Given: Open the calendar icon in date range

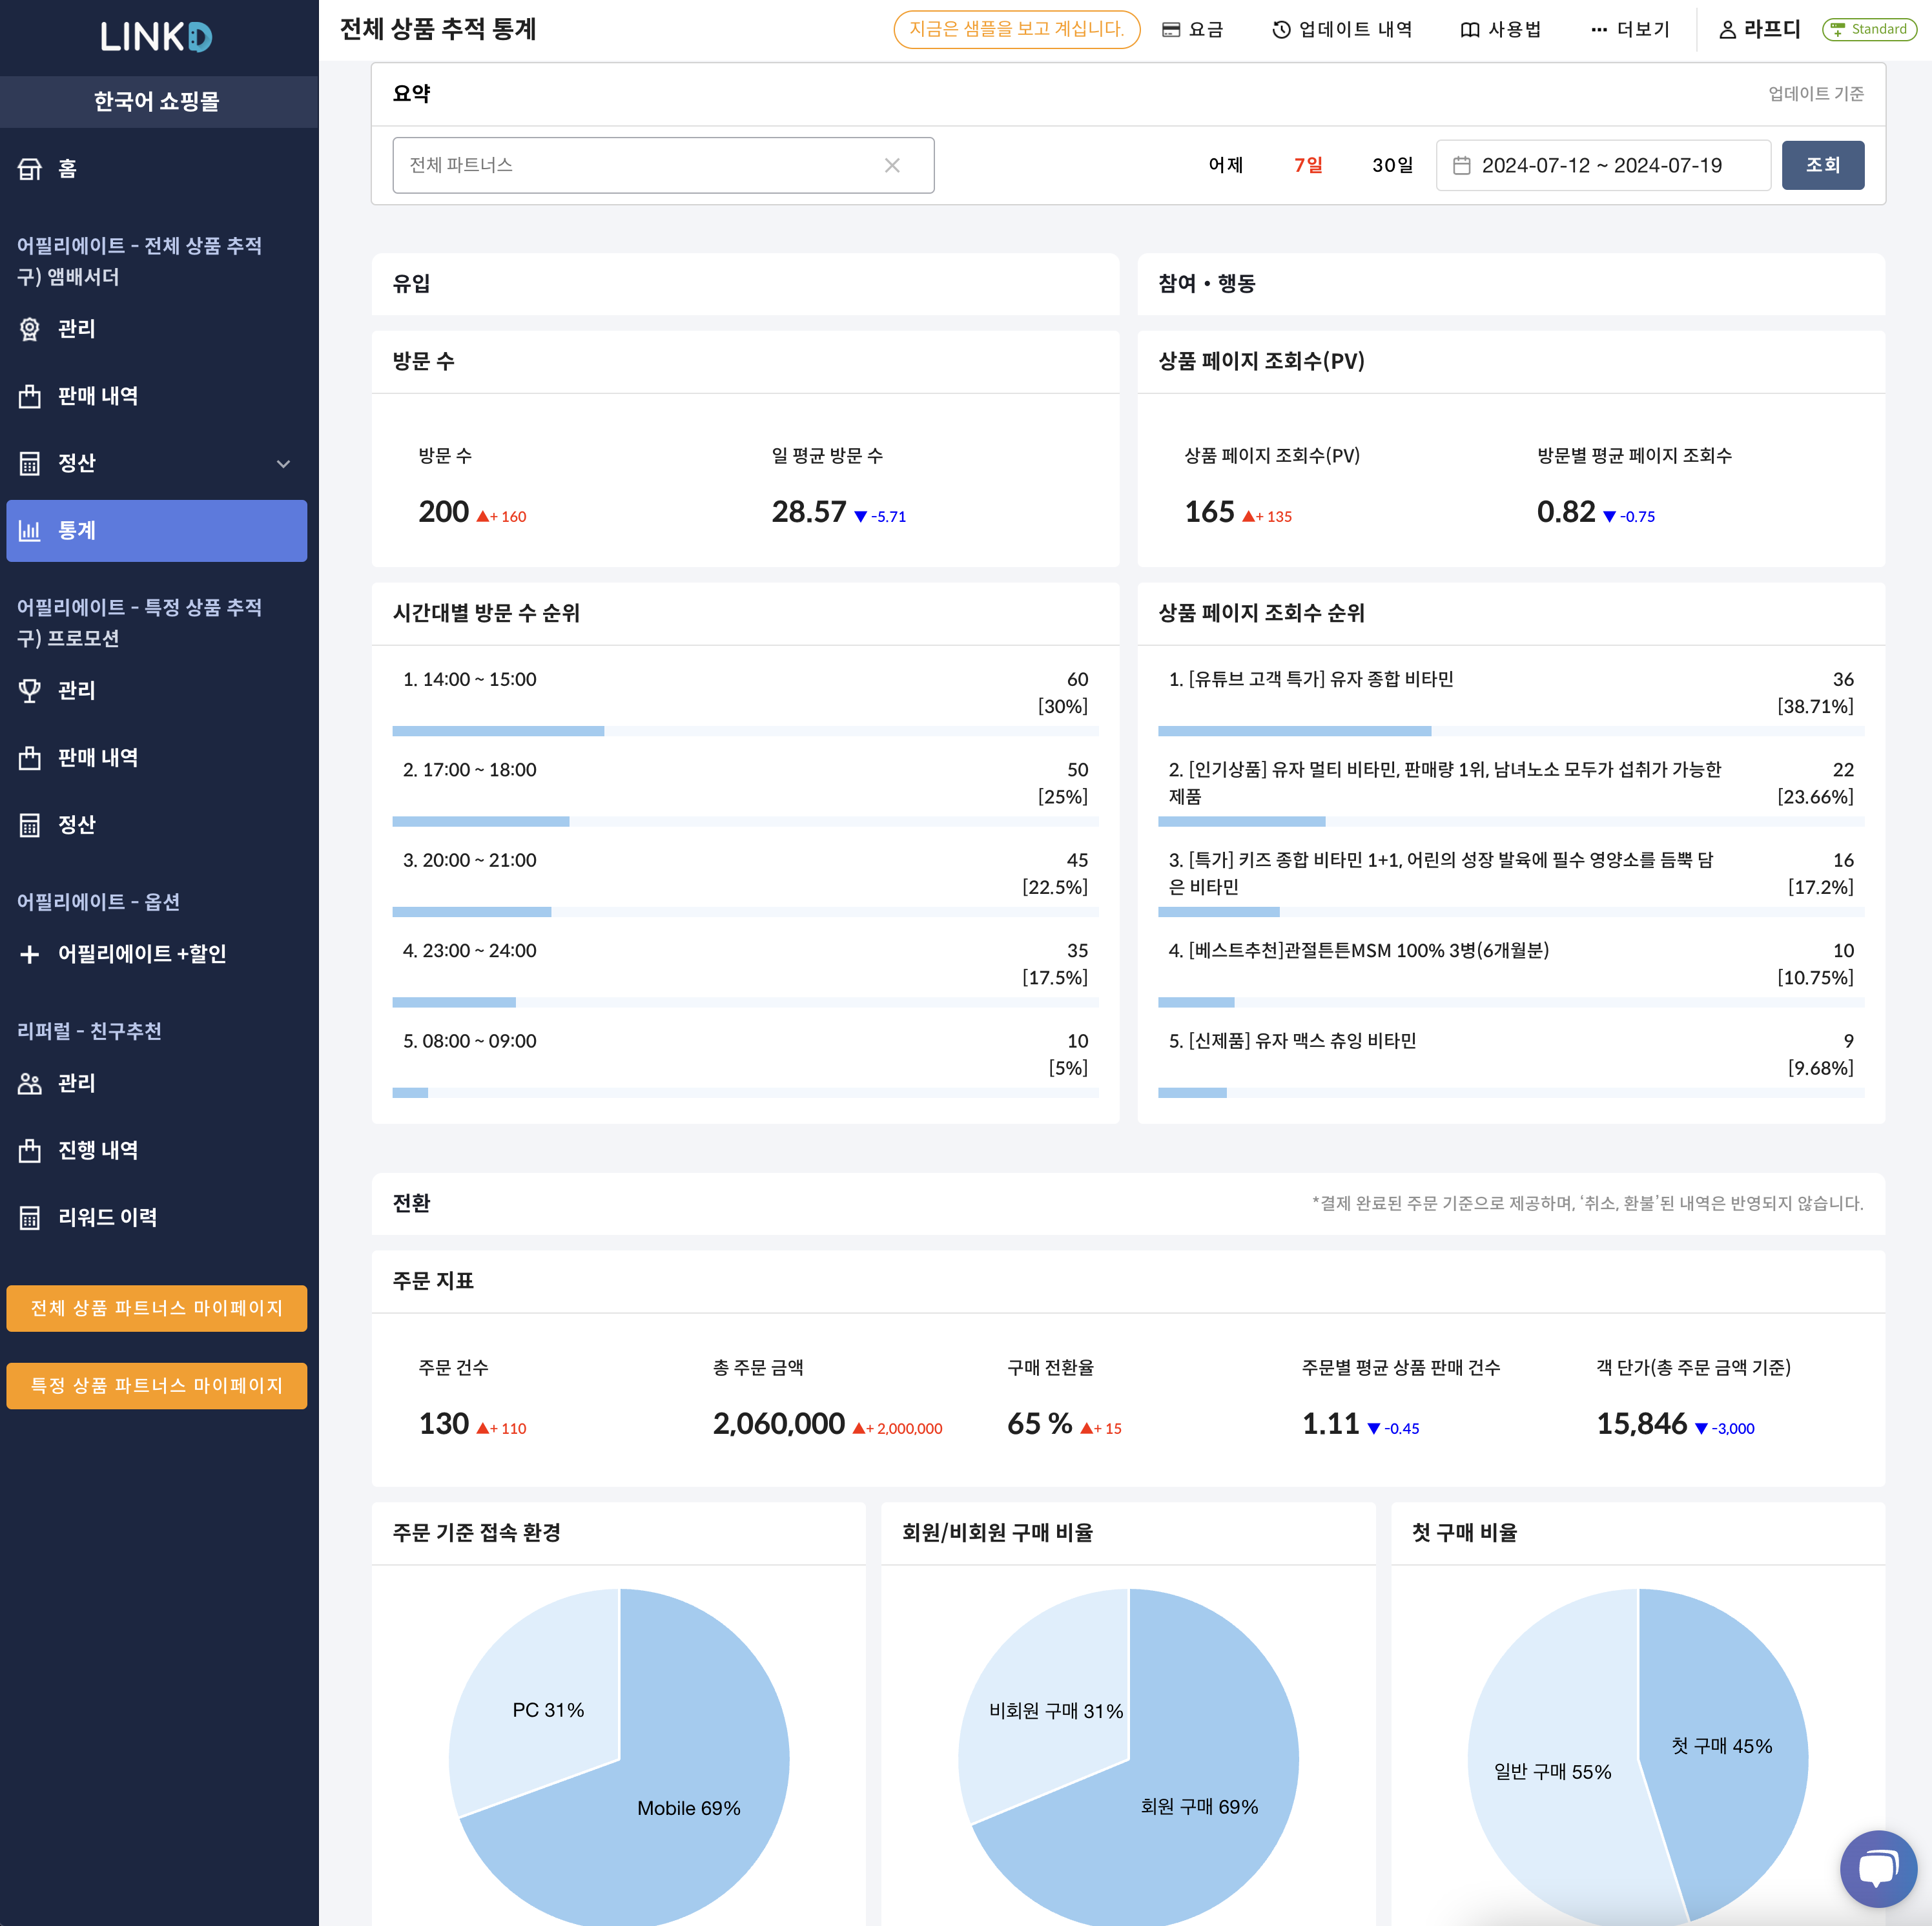Looking at the screenshot, I should click(x=1461, y=165).
